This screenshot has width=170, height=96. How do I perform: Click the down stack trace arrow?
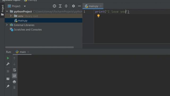coord(14,64)
